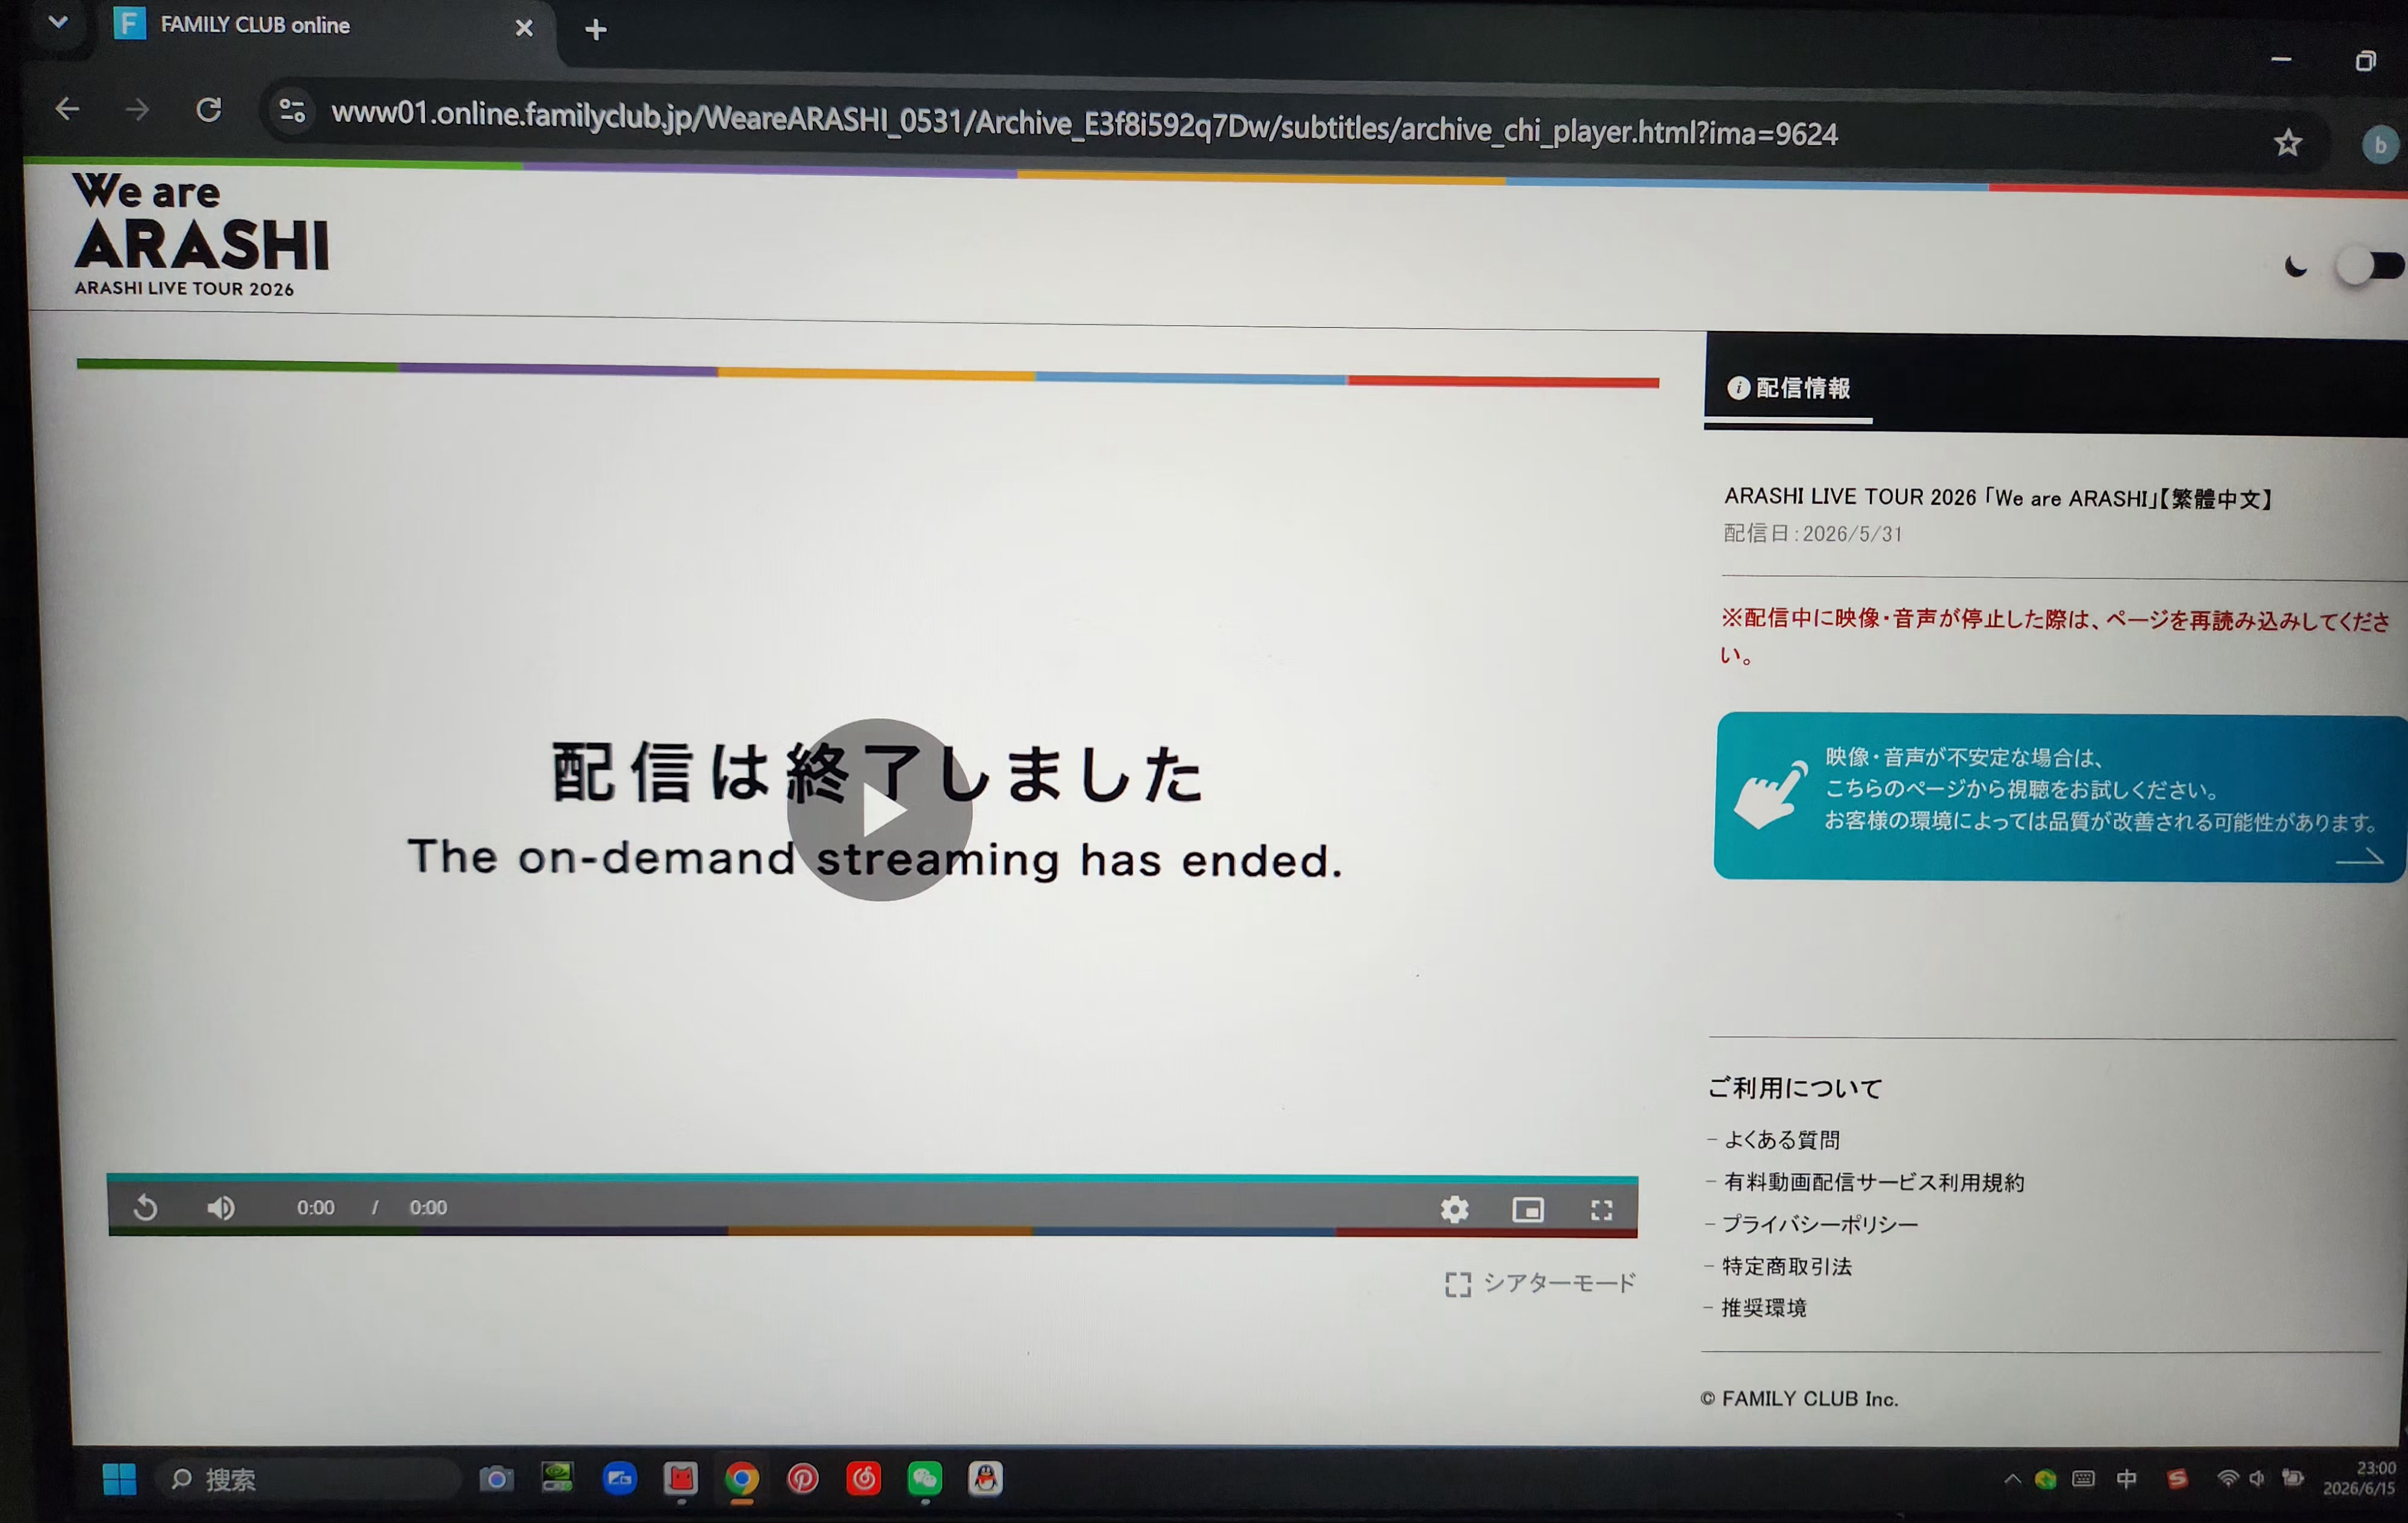Screen dimensions: 2408x1523
Task: Click the large play button on the video
Action: pos(879,809)
